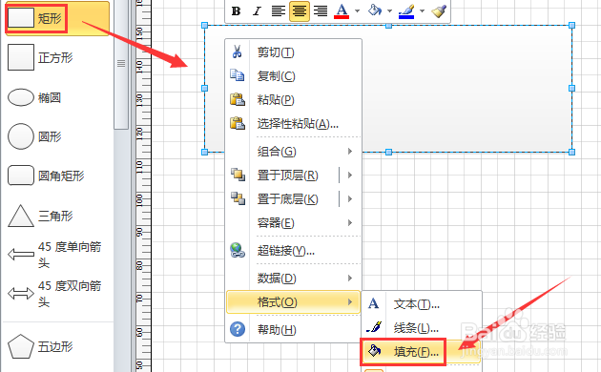Expand the 数据(D) submenu arrow

pos(350,279)
